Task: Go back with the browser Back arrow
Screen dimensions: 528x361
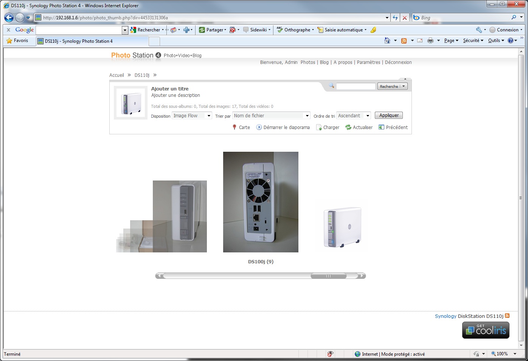Action: [x=9, y=17]
